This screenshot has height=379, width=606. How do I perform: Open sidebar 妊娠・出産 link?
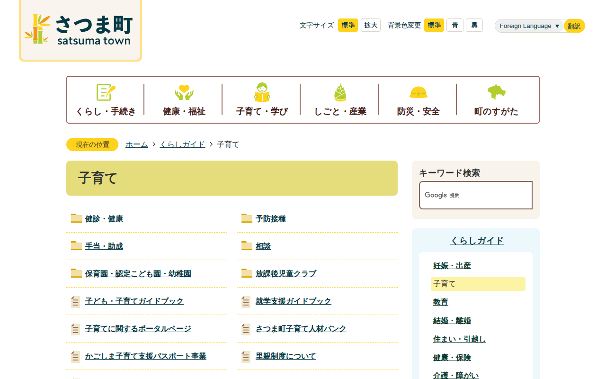pos(452,266)
